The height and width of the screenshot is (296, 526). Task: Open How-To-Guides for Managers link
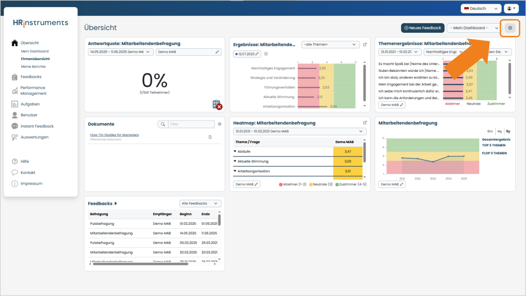pyautogui.click(x=115, y=135)
